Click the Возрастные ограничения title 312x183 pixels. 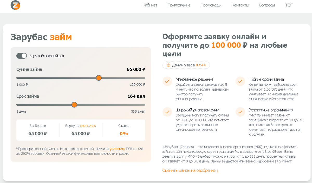coord(271,110)
